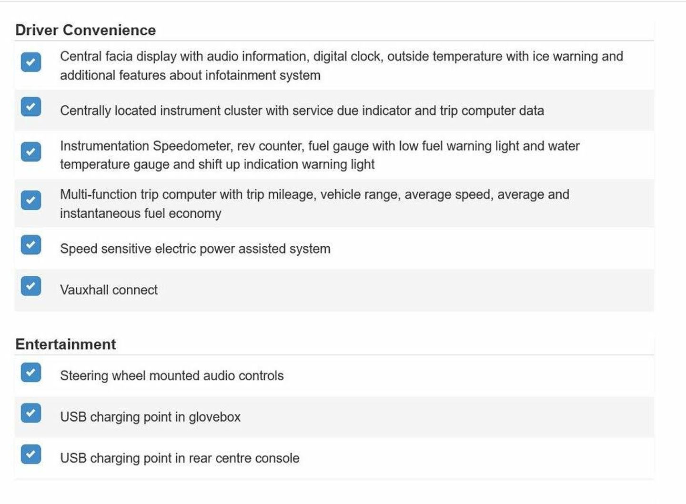Viewport: 686px width, 504px height.
Task: Click USB charging point in rear centre console text
Action: coord(180,458)
